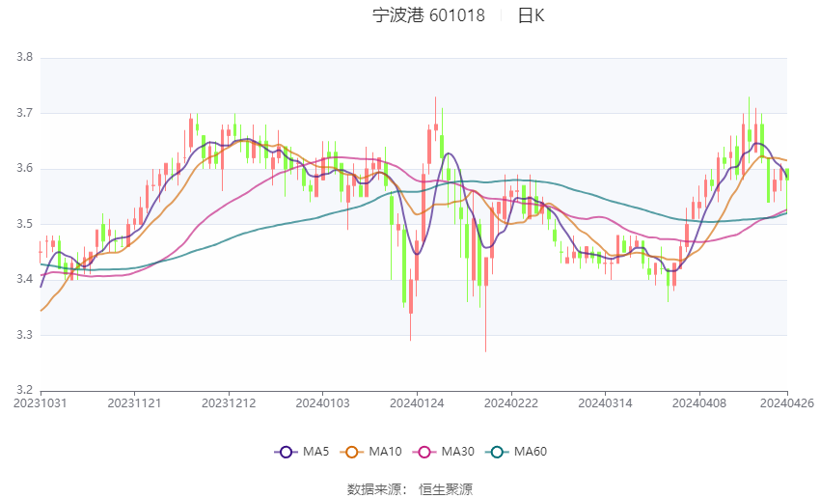Click the 恒生聚源 data source text
The height and width of the screenshot is (499, 820).
point(446,489)
